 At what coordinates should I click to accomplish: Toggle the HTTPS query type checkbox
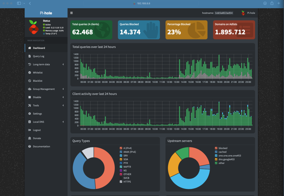pyautogui.click(x=121, y=182)
